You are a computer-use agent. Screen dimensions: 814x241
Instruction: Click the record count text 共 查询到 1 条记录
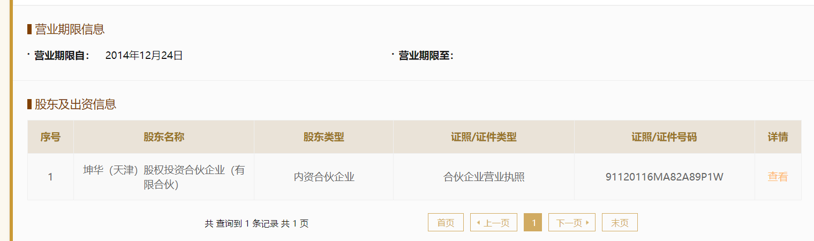[x=242, y=224]
